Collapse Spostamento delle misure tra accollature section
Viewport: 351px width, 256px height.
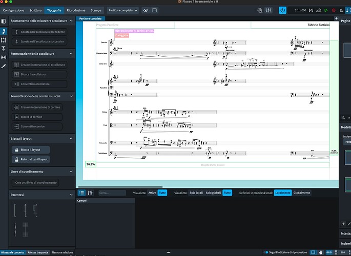71,21
